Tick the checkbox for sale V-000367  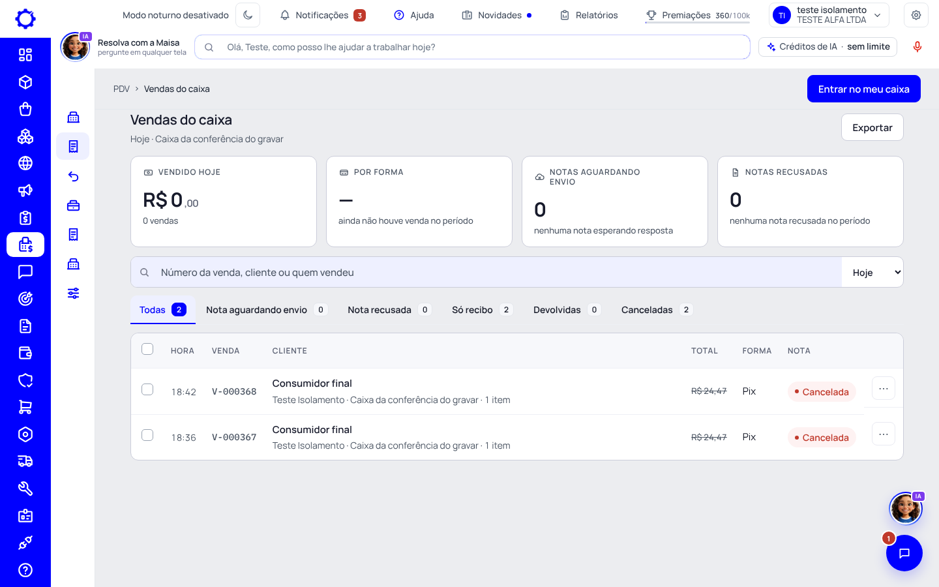tap(147, 435)
